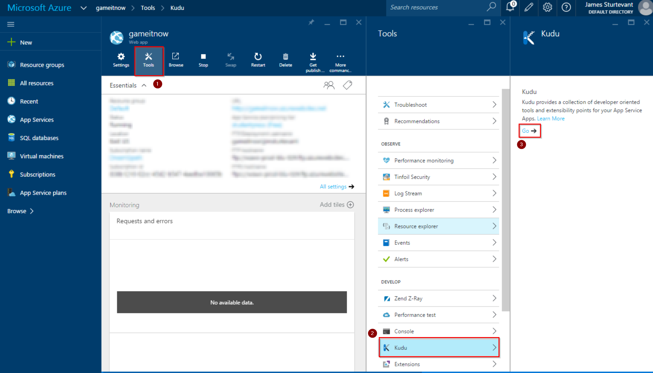This screenshot has width=653, height=373.
Task: Toggle the hamburger sidebar menu
Action: click(11, 24)
